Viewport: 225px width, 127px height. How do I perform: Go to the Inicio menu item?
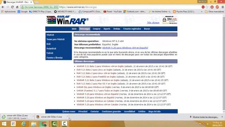coord(74,29)
